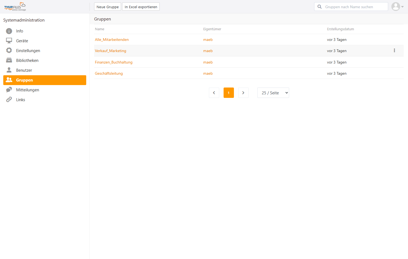
Task: Click the Bibliotheken drawer icon
Action: 9,60
